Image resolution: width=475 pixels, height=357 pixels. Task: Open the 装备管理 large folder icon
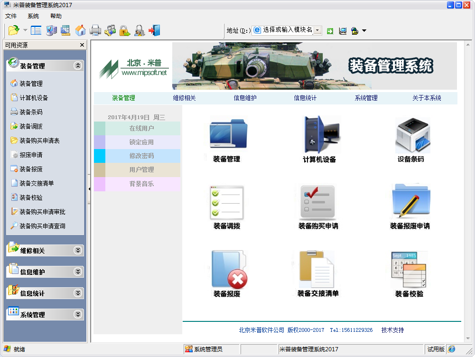click(228, 134)
